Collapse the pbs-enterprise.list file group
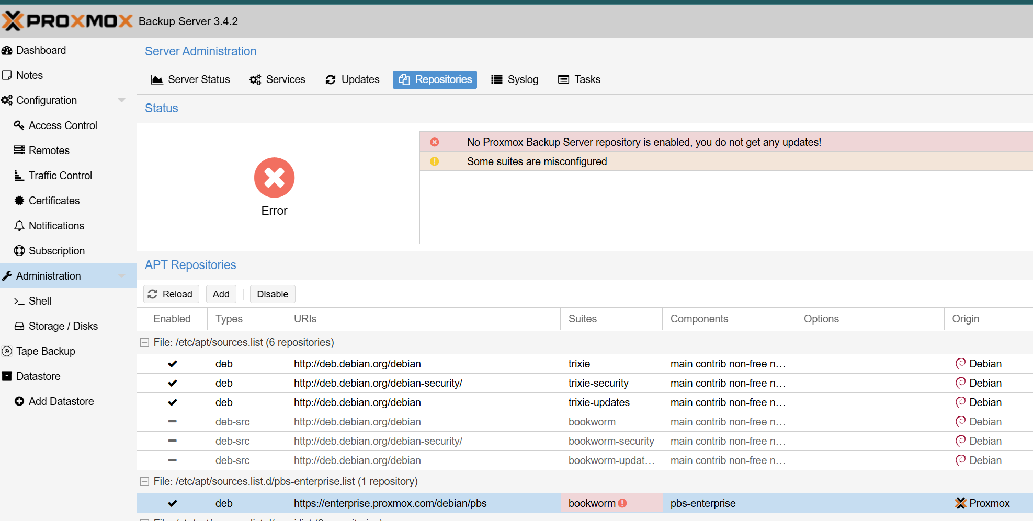The image size is (1033, 521). coord(145,482)
